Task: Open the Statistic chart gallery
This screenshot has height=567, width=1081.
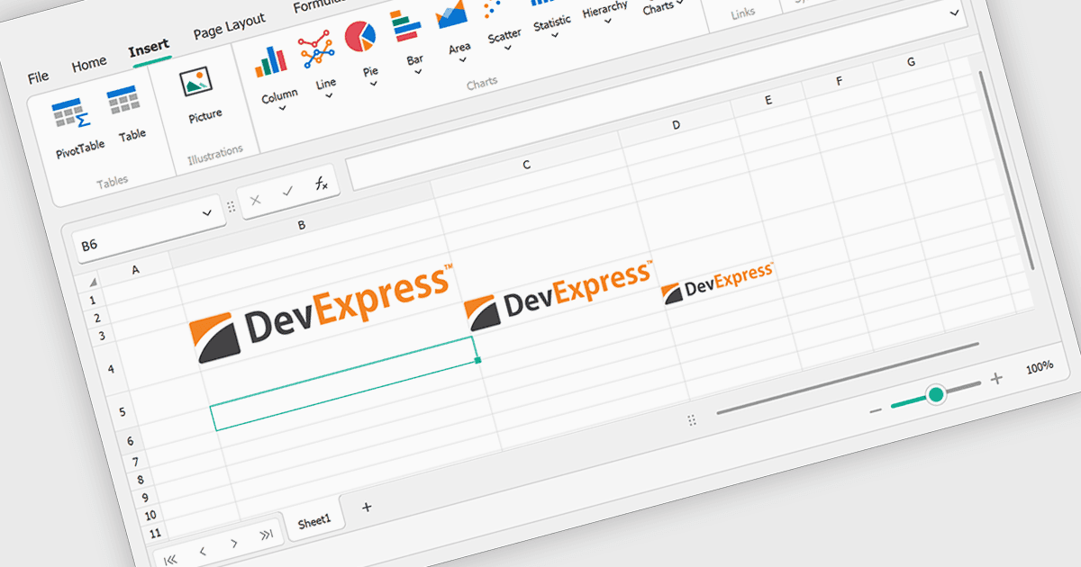Action: click(x=550, y=16)
